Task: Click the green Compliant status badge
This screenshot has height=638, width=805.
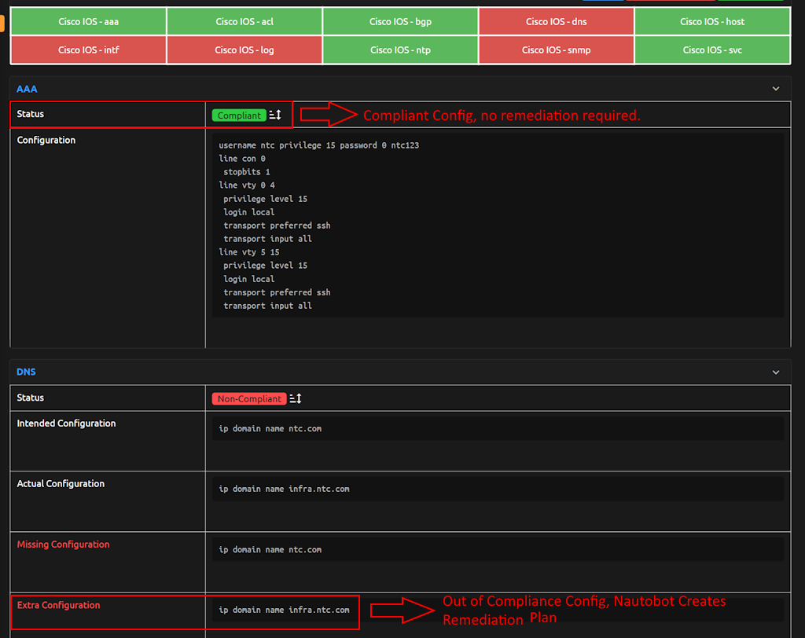Action: tap(238, 115)
